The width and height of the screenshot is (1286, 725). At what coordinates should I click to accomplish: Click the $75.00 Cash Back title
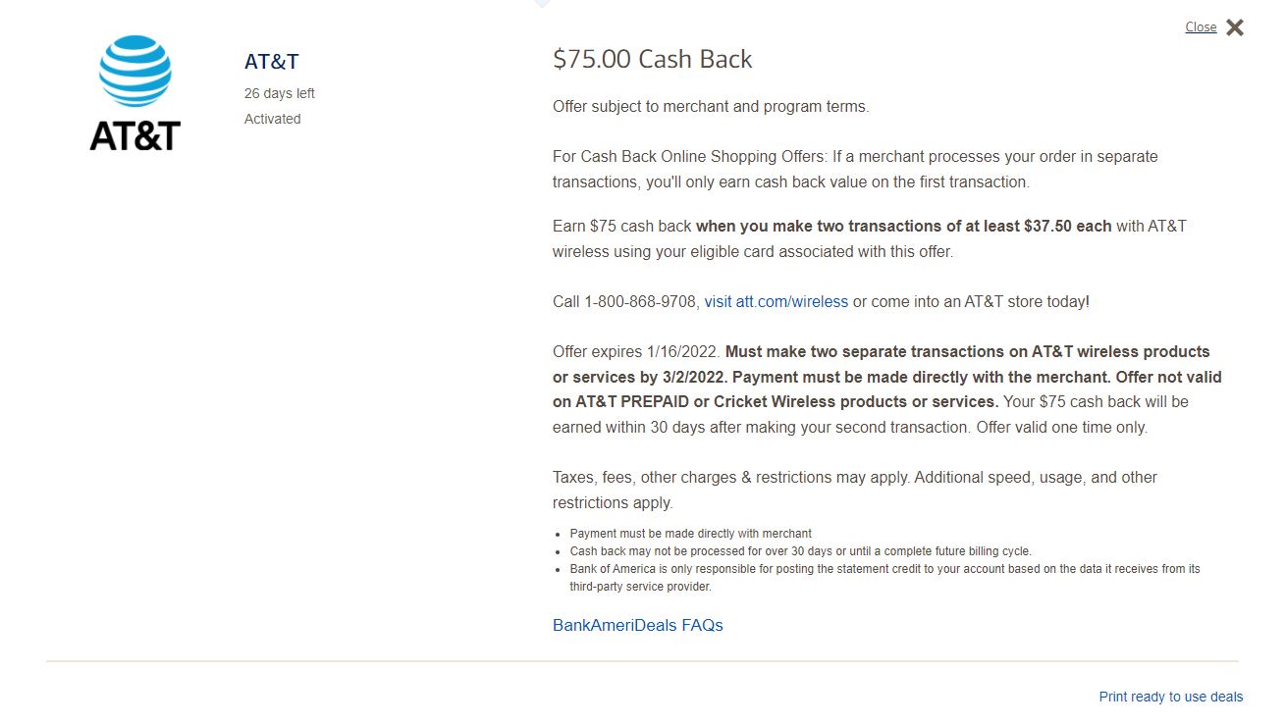(x=652, y=59)
